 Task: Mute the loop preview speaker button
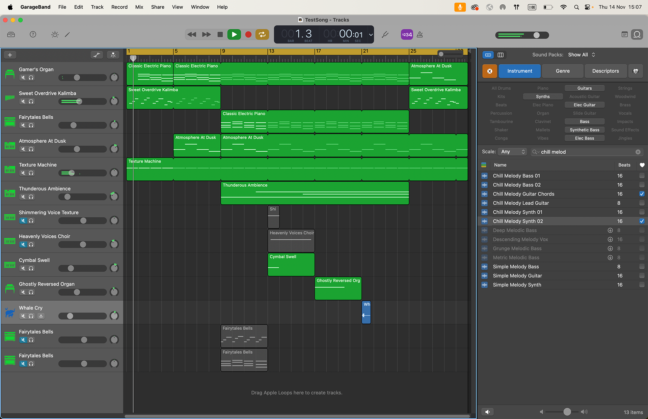(x=487, y=412)
